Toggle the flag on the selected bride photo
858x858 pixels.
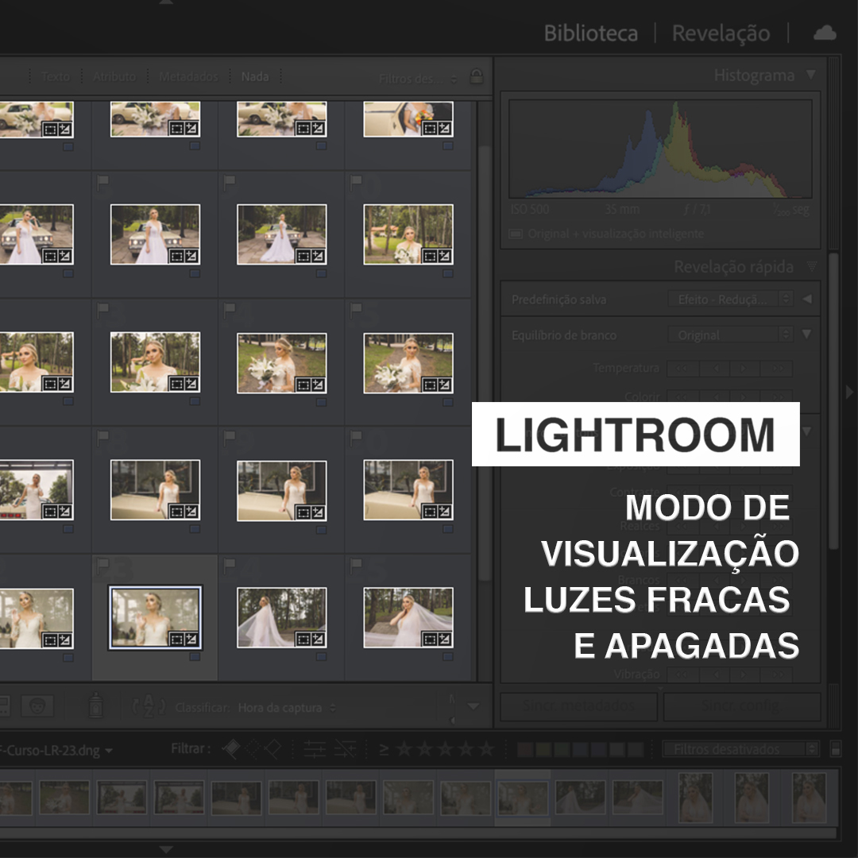point(102,565)
